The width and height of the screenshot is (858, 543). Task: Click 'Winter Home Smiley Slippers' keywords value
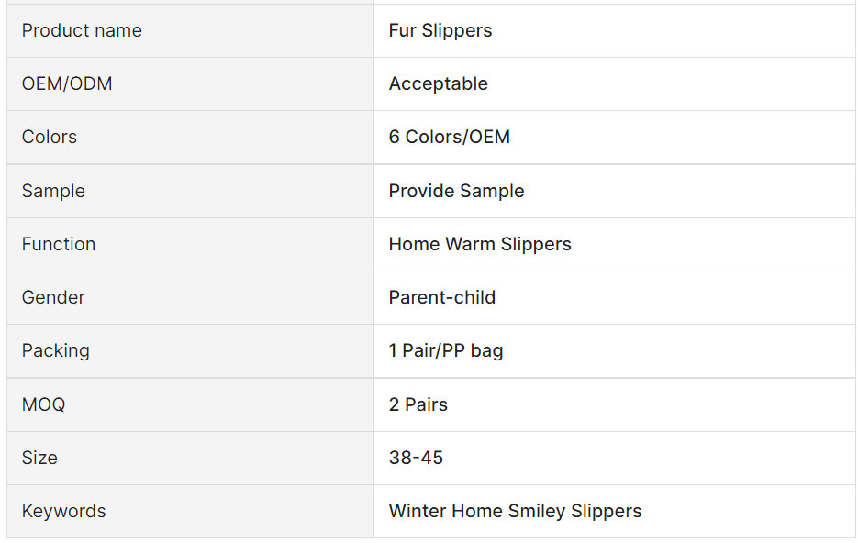515,511
